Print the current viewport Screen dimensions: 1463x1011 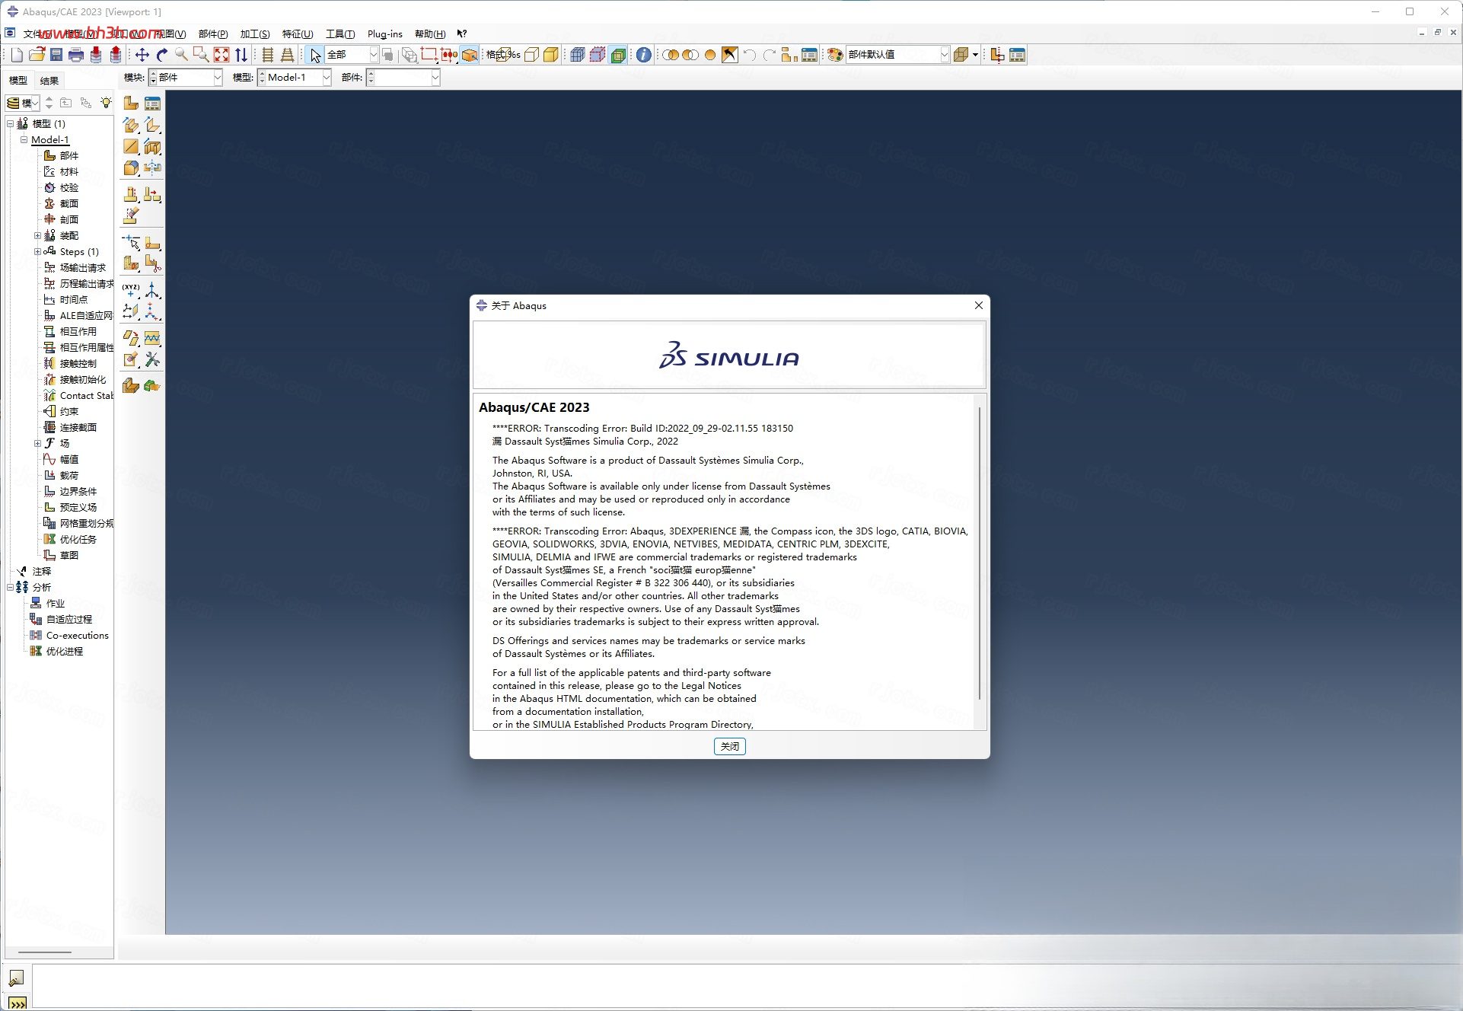pyautogui.click(x=76, y=55)
